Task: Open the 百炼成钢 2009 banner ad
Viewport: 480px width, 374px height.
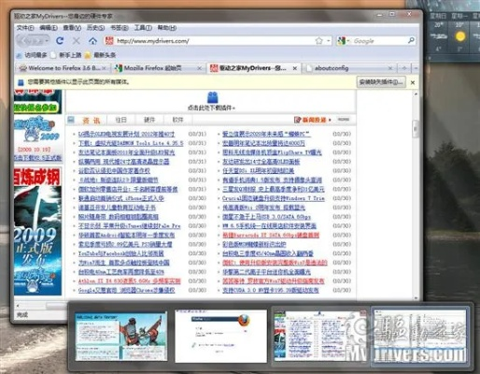Action: (x=37, y=231)
